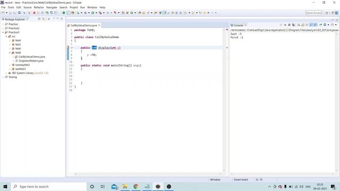Open the Navigate menu
This screenshot has height=191, width=340.
point(52,7)
